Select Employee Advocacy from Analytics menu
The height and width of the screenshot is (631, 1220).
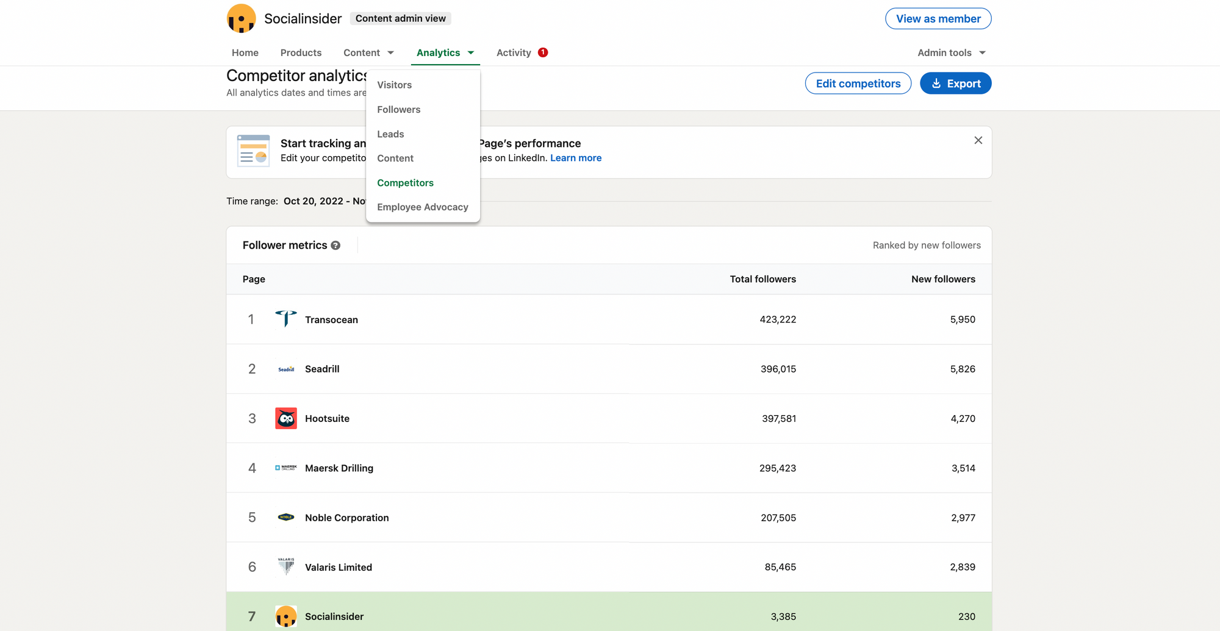(423, 207)
